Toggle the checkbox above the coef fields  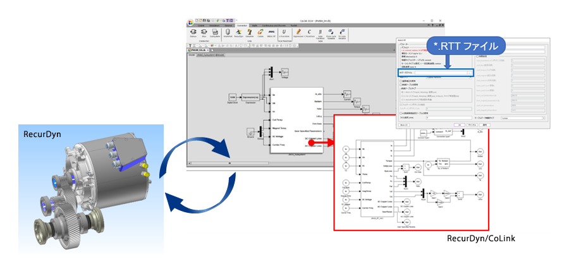pos(477,56)
